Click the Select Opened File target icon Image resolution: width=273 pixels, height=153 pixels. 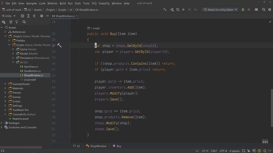pos(23,16)
